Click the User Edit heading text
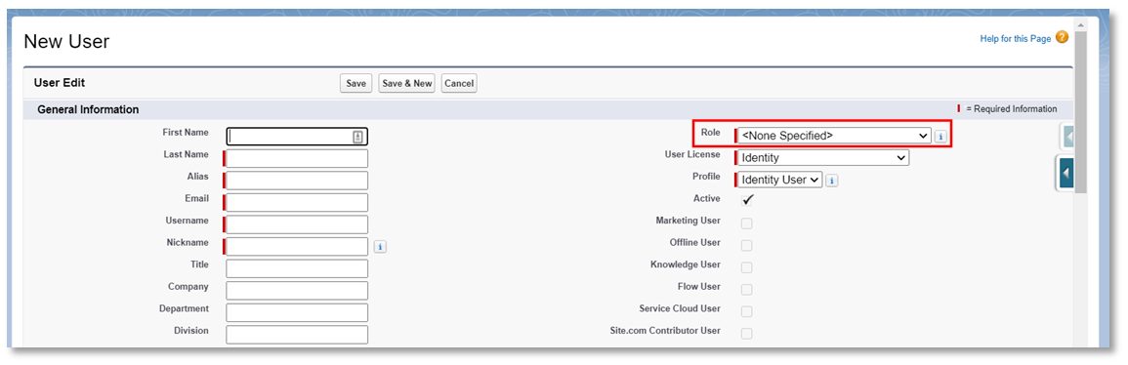The width and height of the screenshot is (1128, 365). pyautogui.click(x=60, y=83)
